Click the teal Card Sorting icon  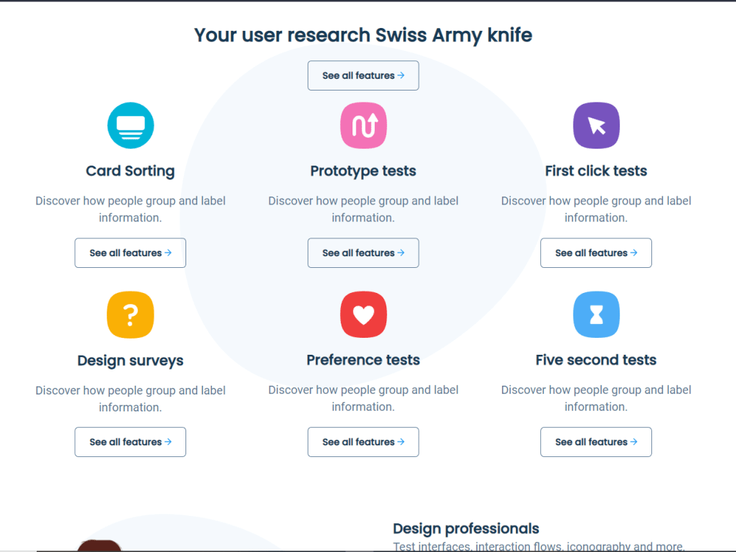click(x=130, y=125)
